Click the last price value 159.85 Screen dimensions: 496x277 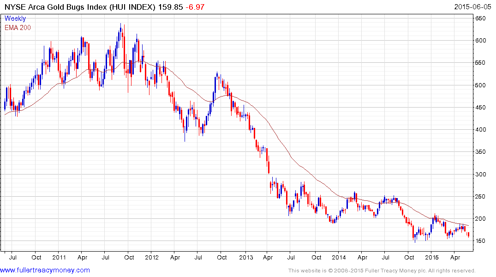pyautogui.click(x=171, y=7)
